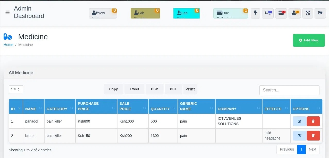Viewport: 329px width, 158px height.
Task: Toggle fullscreen with the expand arrows icon
Action: [x=308, y=13]
